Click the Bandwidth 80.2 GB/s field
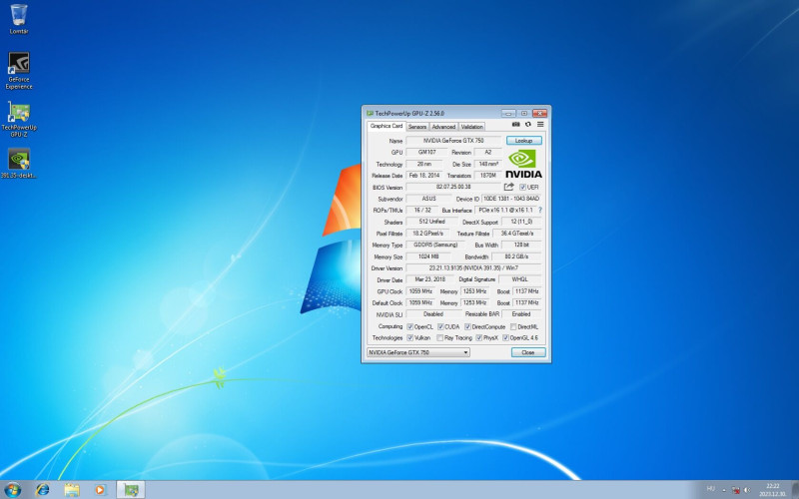Viewport: 799px width, 499px height. [x=516, y=256]
